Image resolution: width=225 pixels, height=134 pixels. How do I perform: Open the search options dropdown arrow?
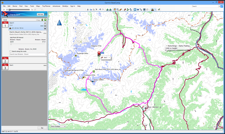219,6
